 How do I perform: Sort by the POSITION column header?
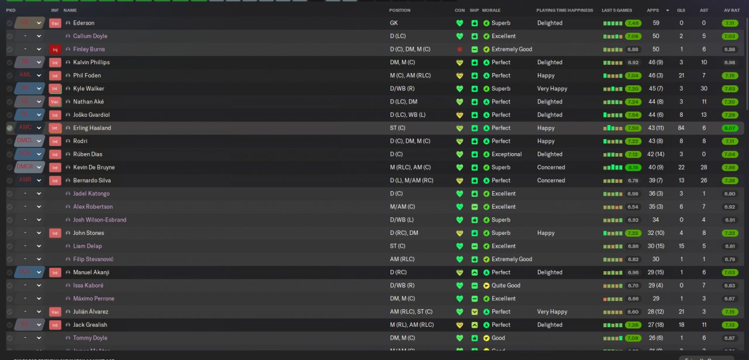(x=400, y=11)
